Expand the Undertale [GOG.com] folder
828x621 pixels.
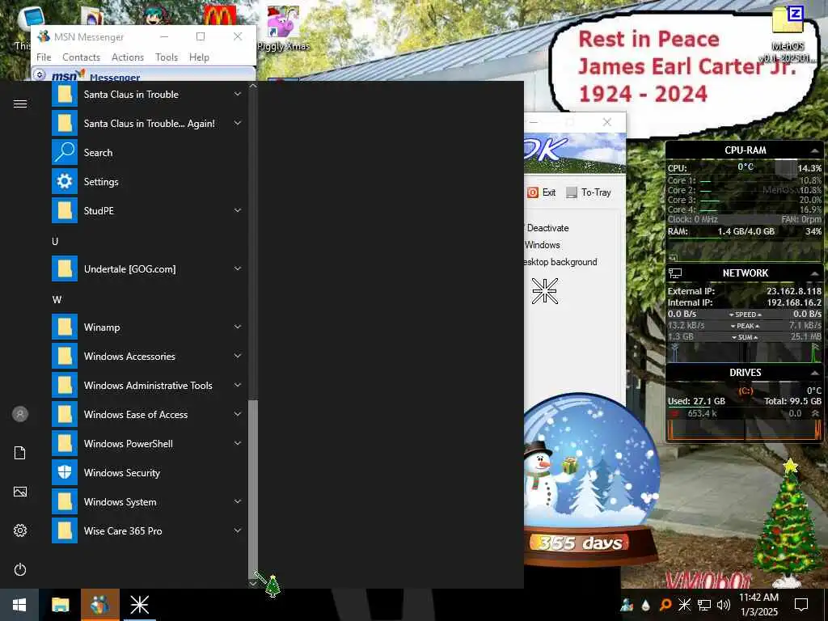point(238,268)
